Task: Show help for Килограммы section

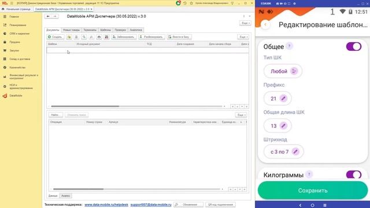Action: [309, 174]
